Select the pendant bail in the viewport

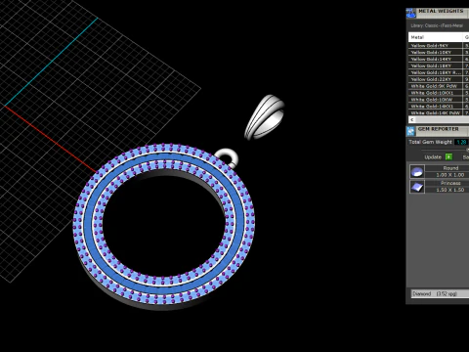265,116
